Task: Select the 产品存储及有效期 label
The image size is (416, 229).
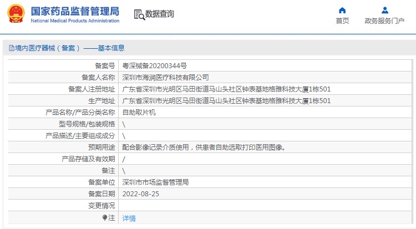Action: [88, 159]
